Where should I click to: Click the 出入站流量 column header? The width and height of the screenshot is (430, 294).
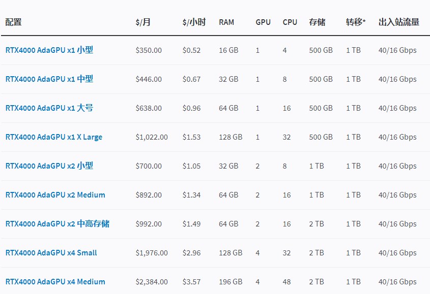tap(399, 22)
